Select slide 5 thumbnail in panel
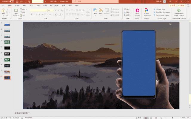 pos(7,48)
